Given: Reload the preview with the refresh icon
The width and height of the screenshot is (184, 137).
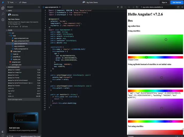Looking at the screenshot, I should pyautogui.click(x=137, y=7).
